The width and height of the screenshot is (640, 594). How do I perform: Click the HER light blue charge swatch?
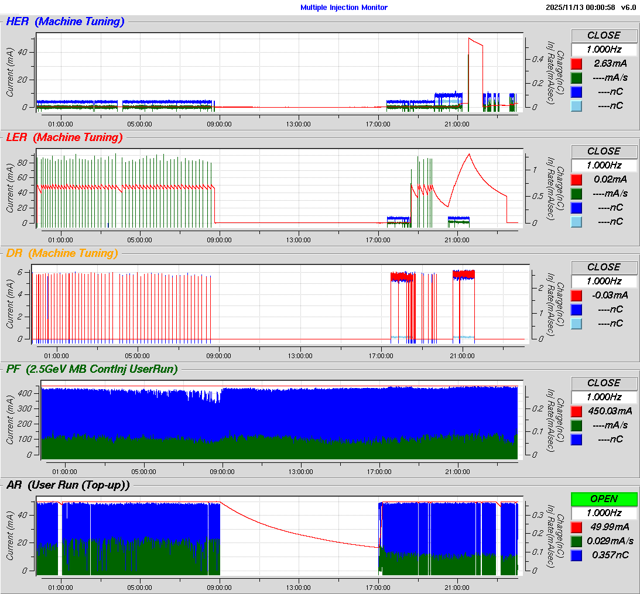click(577, 106)
